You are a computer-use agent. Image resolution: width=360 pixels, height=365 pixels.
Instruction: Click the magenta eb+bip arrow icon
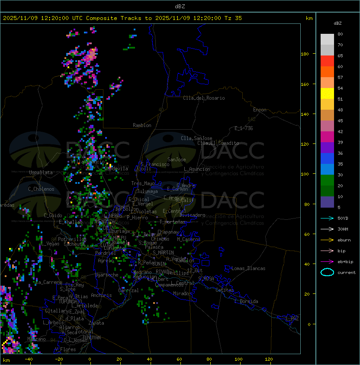coord(327,262)
